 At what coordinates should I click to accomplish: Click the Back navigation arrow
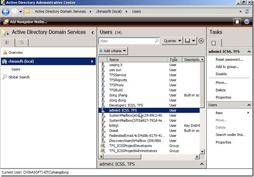click(6, 12)
